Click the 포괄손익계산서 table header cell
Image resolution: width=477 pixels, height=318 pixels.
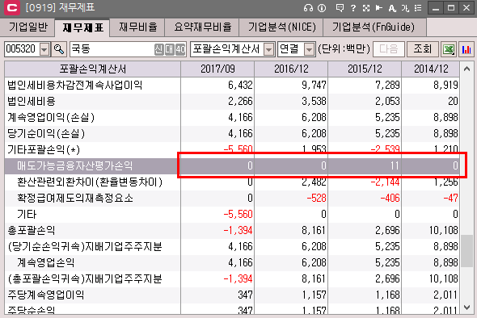point(92,69)
